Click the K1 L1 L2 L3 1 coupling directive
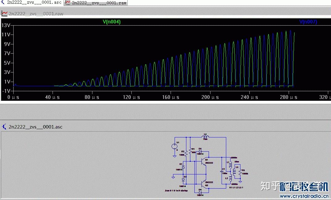 click(236, 187)
